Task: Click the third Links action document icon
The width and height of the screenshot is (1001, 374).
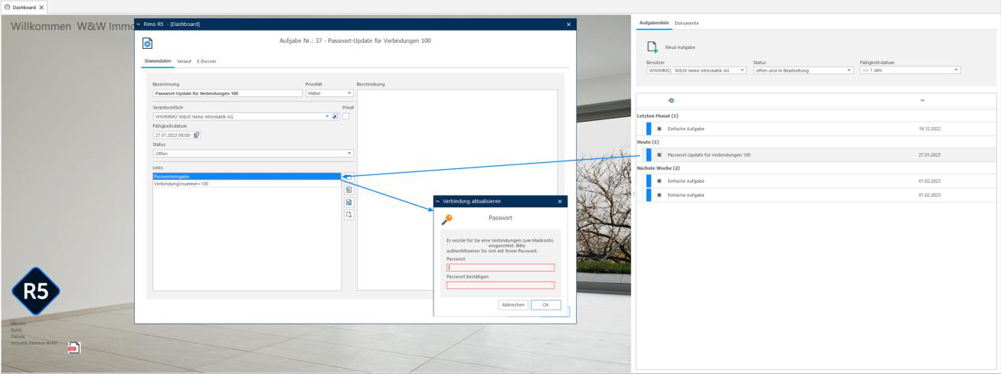Action: (348, 202)
